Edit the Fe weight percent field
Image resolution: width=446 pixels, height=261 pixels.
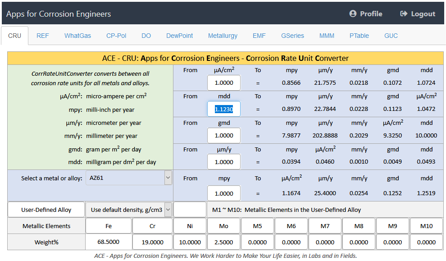coord(109,242)
